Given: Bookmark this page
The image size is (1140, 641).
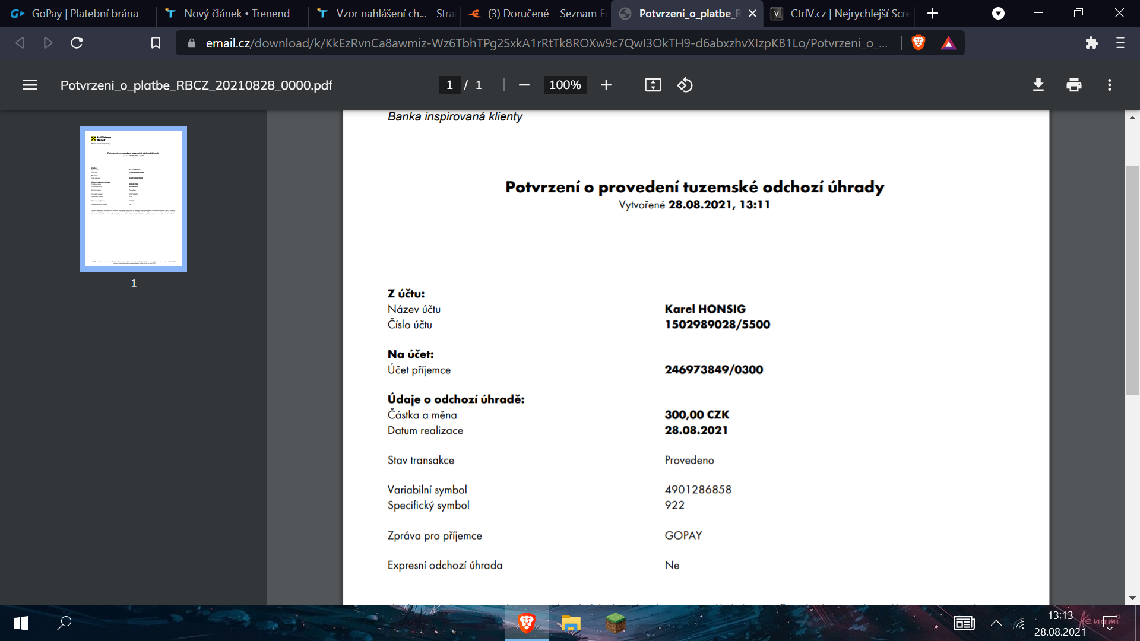Looking at the screenshot, I should [156, 43].
